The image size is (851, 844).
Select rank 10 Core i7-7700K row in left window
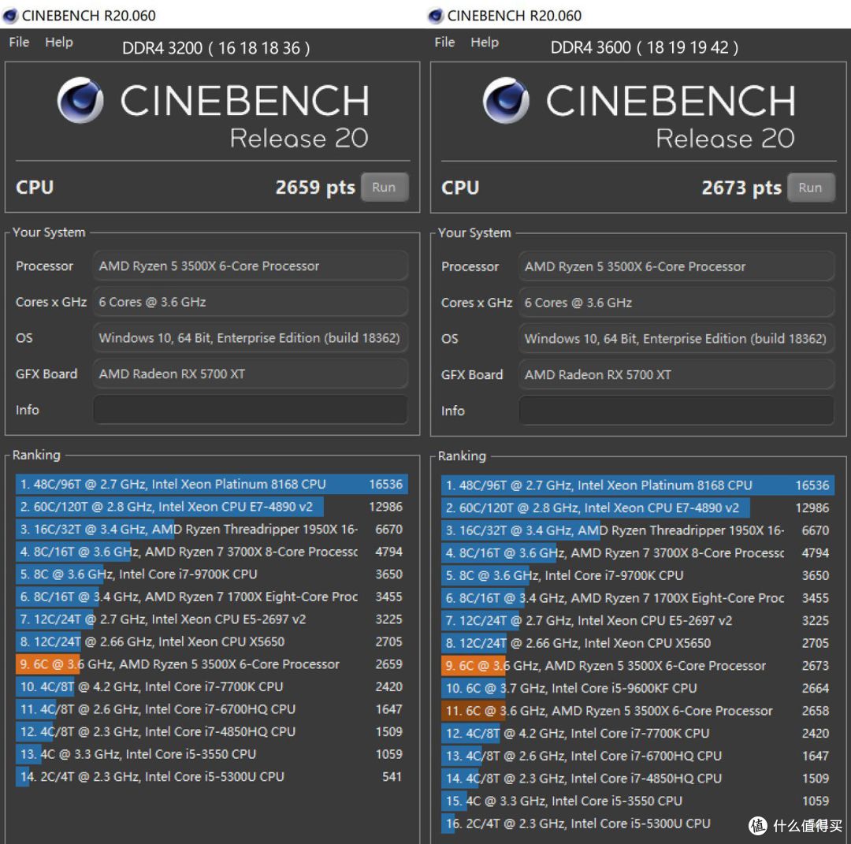point(212,686)
